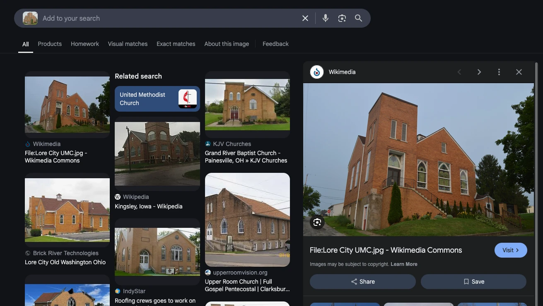Open the Kingsley, Iowa church thumbnail

tap(157, 153)
